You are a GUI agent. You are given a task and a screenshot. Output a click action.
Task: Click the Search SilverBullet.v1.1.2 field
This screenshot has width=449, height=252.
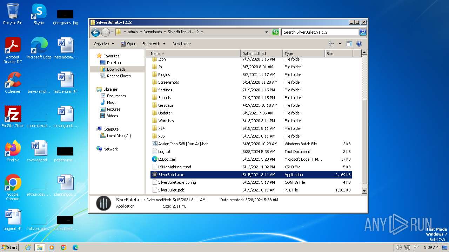(x=320, y=32)
